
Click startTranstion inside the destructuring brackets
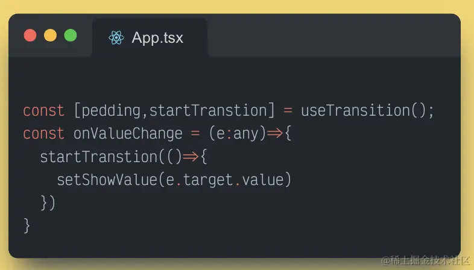pyautogui.click(x=207, y=111)
